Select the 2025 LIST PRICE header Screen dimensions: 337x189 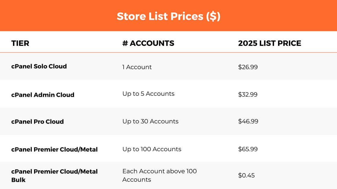coord(270,43)
